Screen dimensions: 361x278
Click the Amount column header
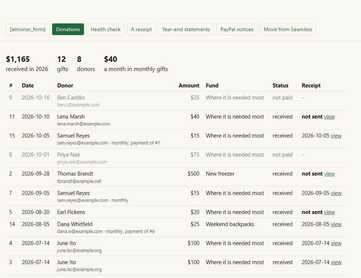(x=189, y=85)
